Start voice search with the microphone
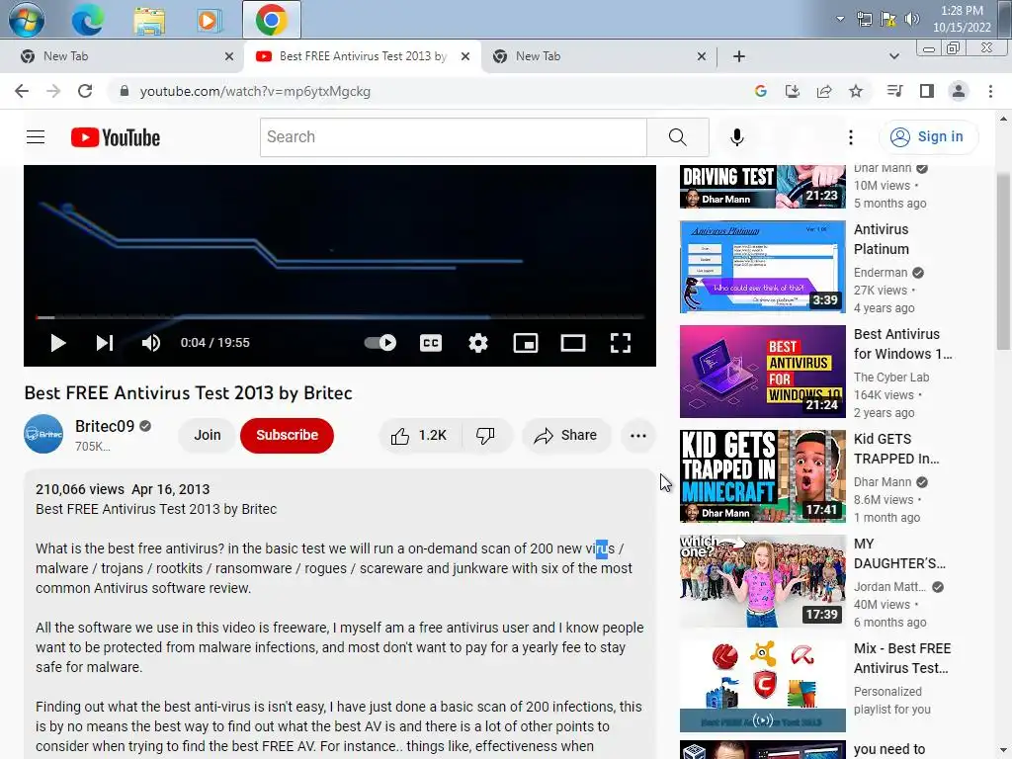1012x759 pixels. click(x=736, y=136)
